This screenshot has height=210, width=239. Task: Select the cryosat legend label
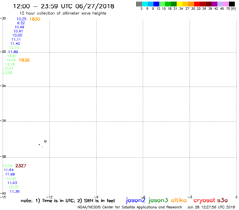tap(204, 200)
